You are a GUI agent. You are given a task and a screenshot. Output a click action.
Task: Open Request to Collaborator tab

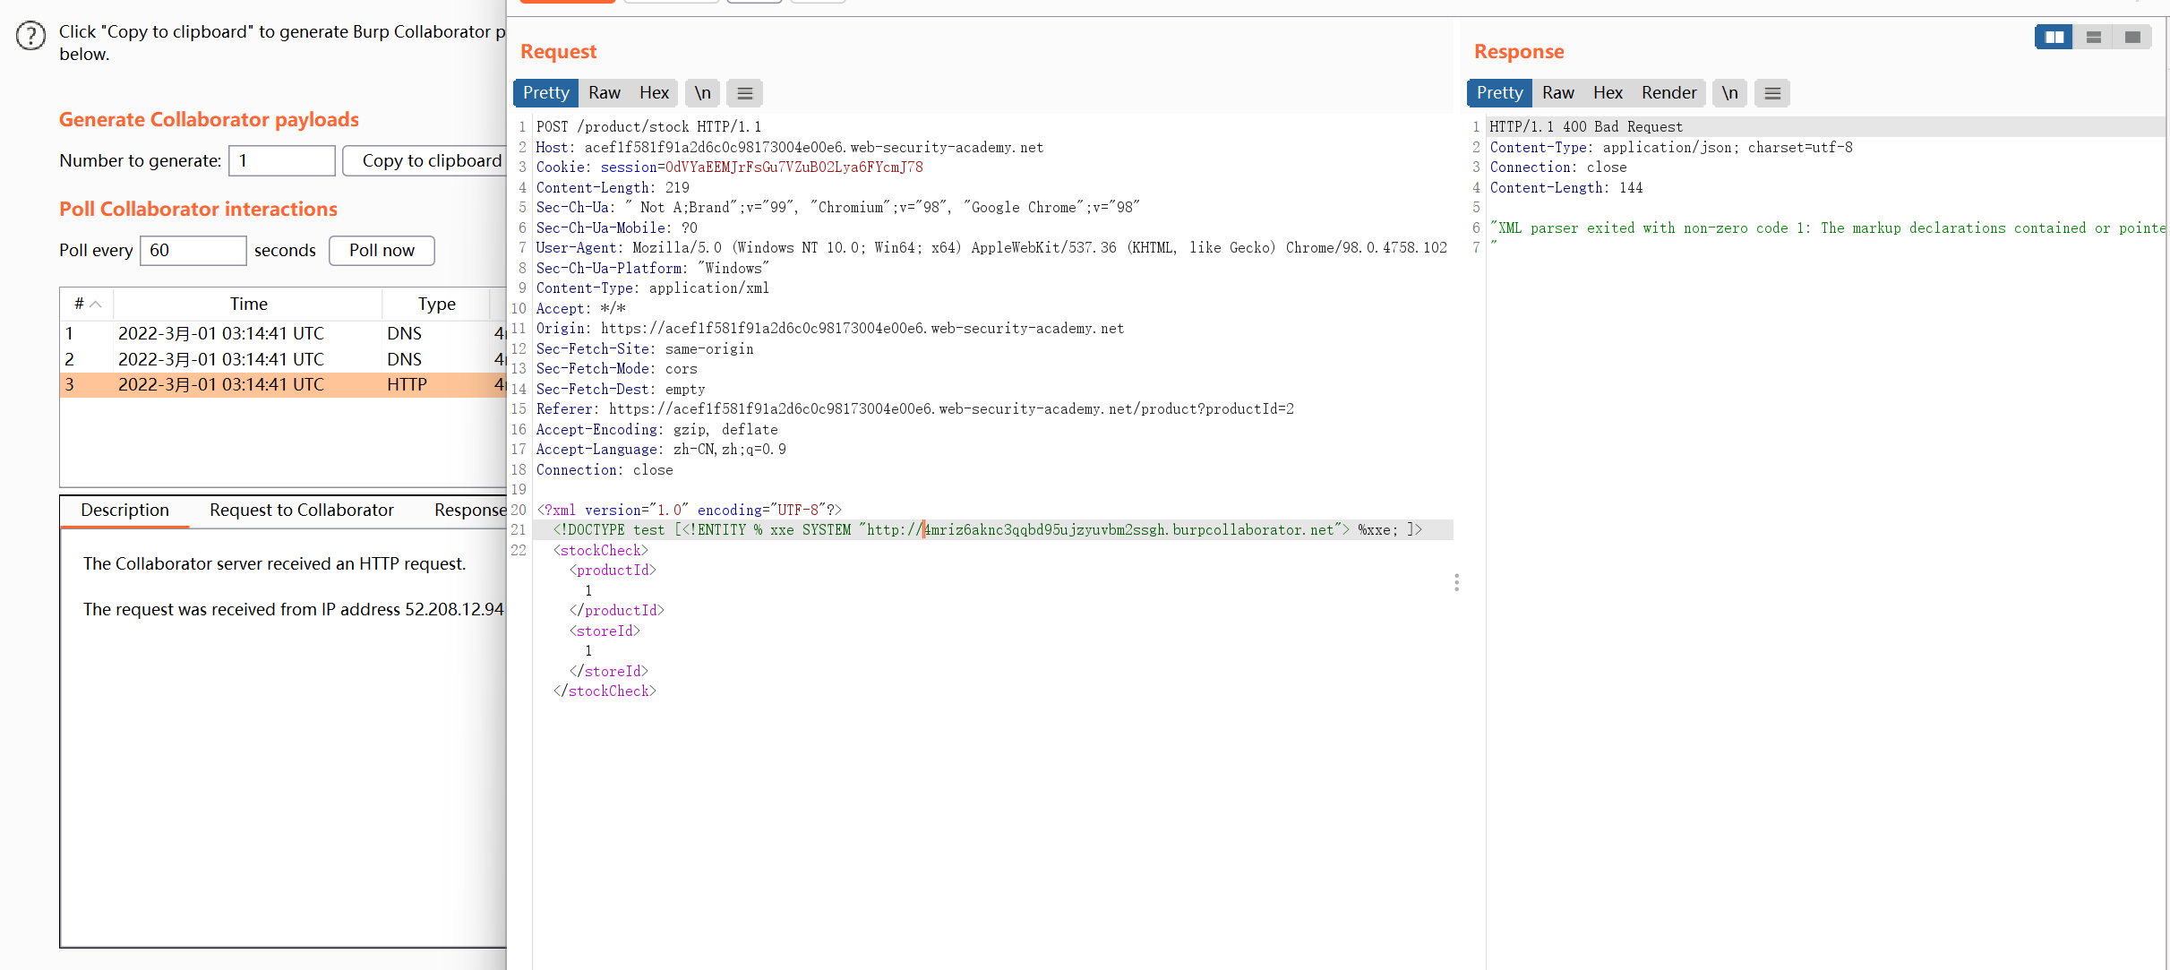[301, 511]
